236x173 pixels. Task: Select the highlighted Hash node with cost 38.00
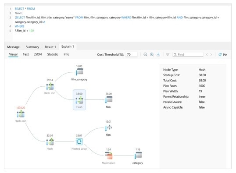click(x=79, y=100)
